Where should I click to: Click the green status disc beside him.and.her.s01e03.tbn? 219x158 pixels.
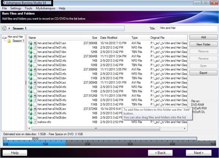tap(30, 78)
